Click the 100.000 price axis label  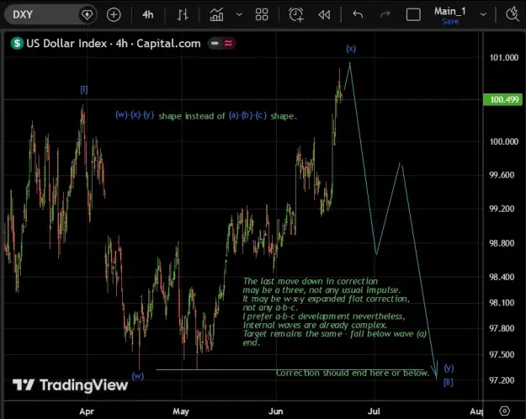tap(504, 141)
